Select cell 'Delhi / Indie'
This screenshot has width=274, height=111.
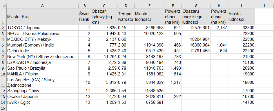(42, 51)
